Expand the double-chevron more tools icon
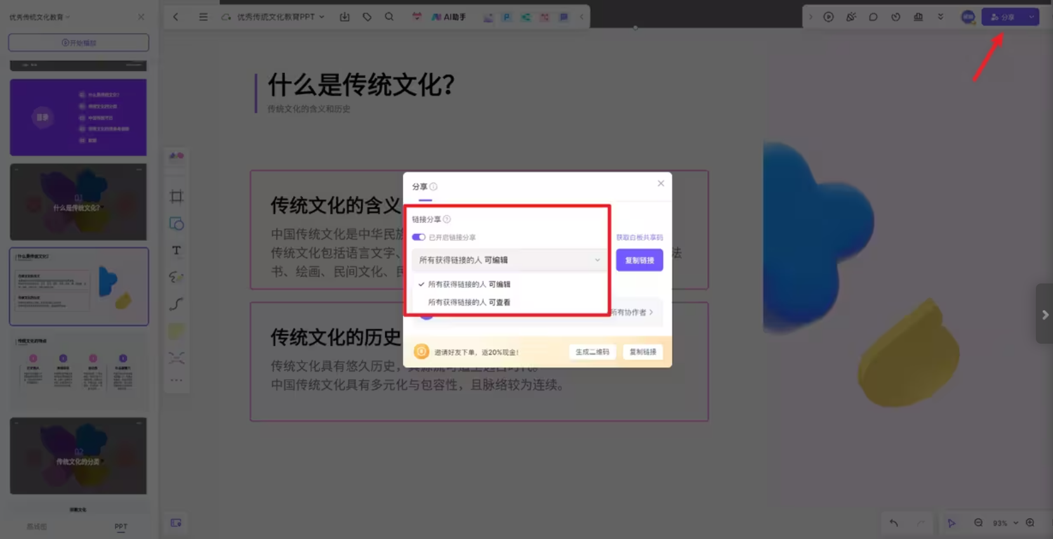1053x539 pixels. 941,17
